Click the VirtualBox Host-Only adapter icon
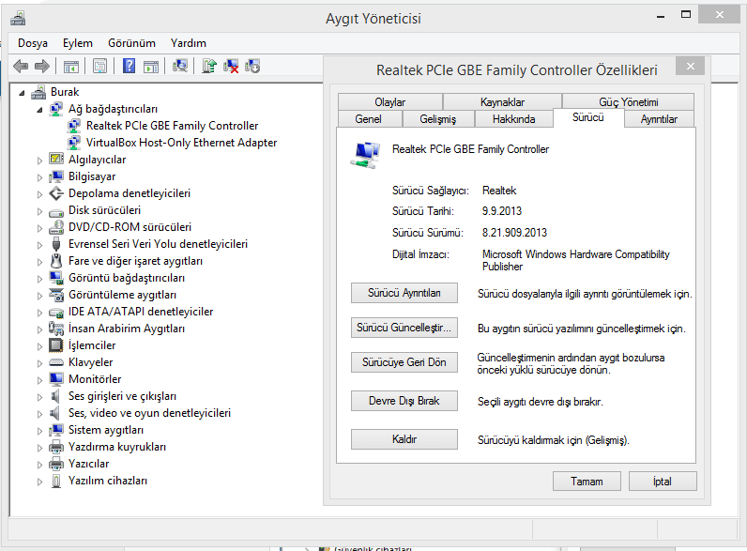The width and height of the screenshot is (747, 551). (x=74, y=143)
